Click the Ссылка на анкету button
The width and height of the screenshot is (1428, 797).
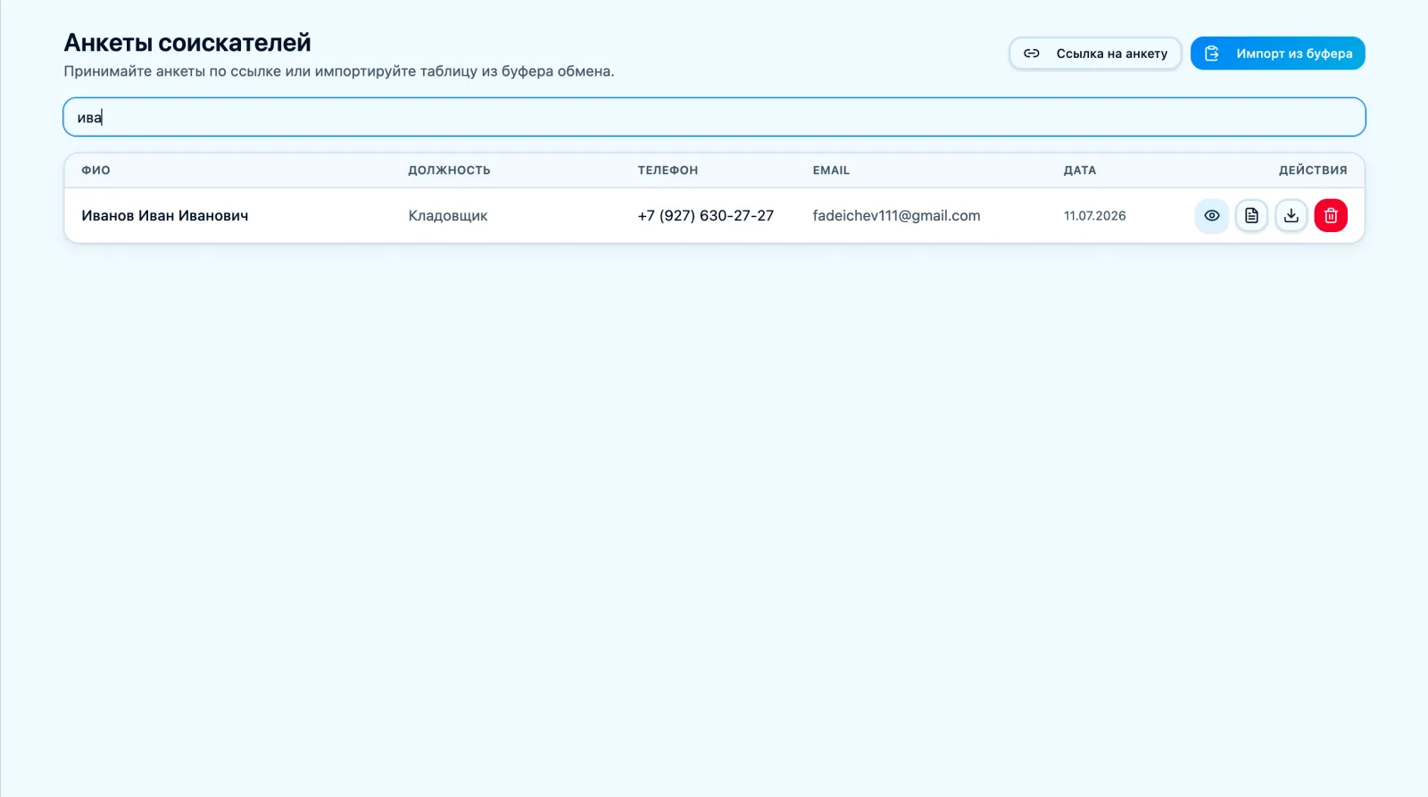pyautogui.click(x=1095, y=54)
